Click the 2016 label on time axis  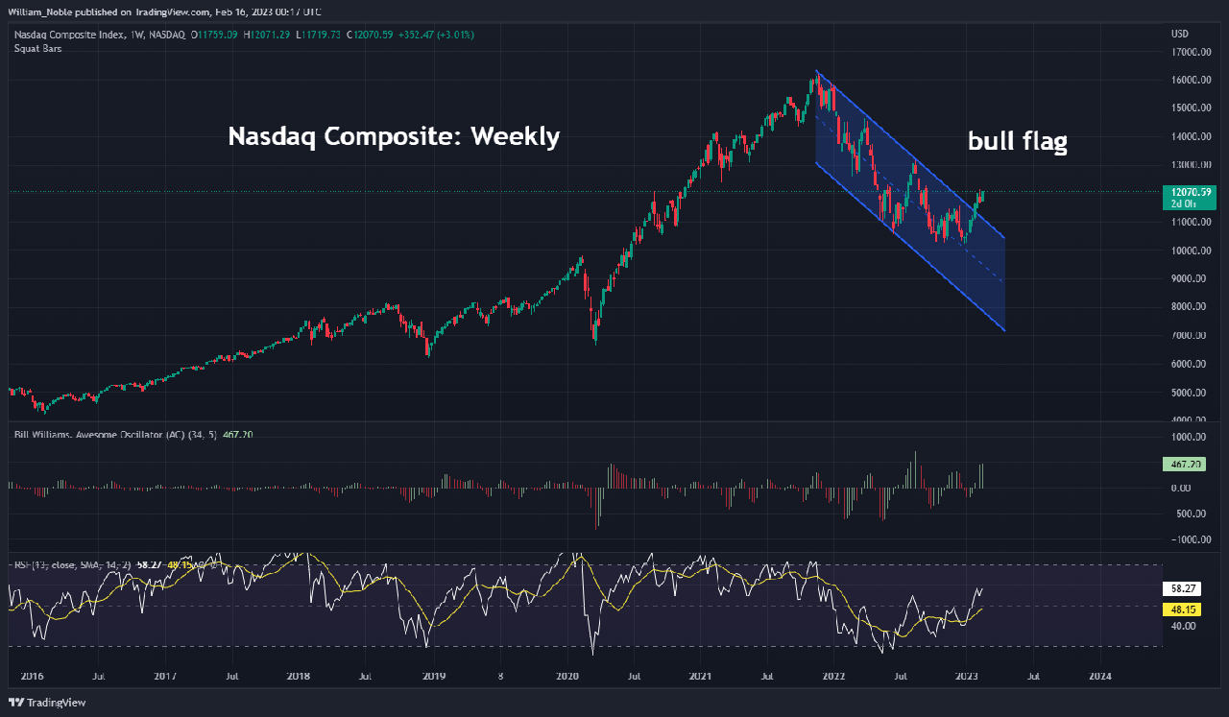click(31, 676)
